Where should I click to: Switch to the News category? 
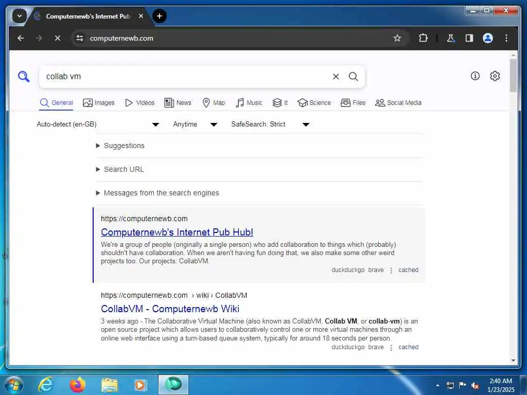[178, 103]
